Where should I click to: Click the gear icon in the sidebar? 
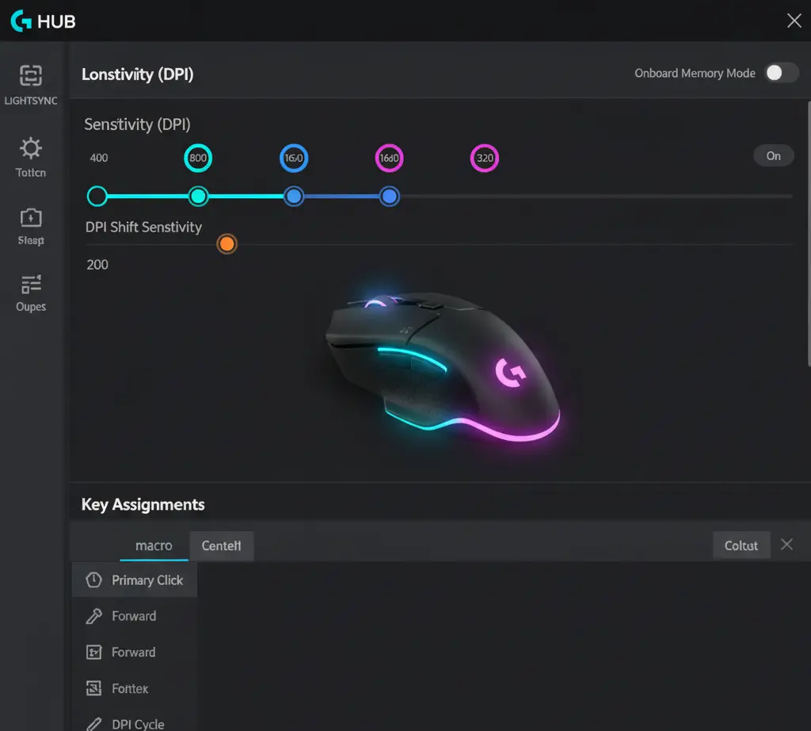click(x=31, y=148)
